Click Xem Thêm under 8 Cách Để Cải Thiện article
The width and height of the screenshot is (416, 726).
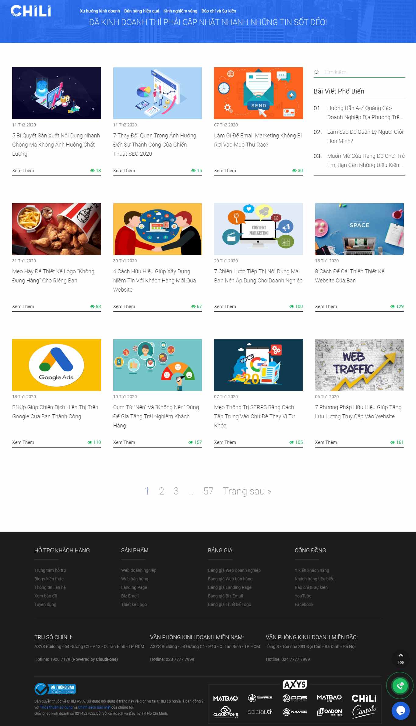pyautogui.click(x=326, y=306)
